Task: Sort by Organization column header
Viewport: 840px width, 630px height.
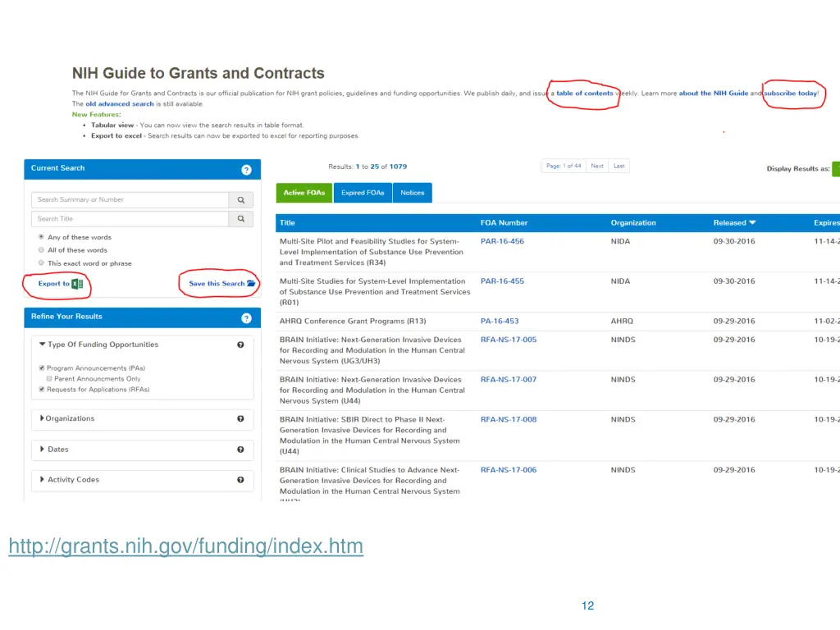Action: (633, 223)
